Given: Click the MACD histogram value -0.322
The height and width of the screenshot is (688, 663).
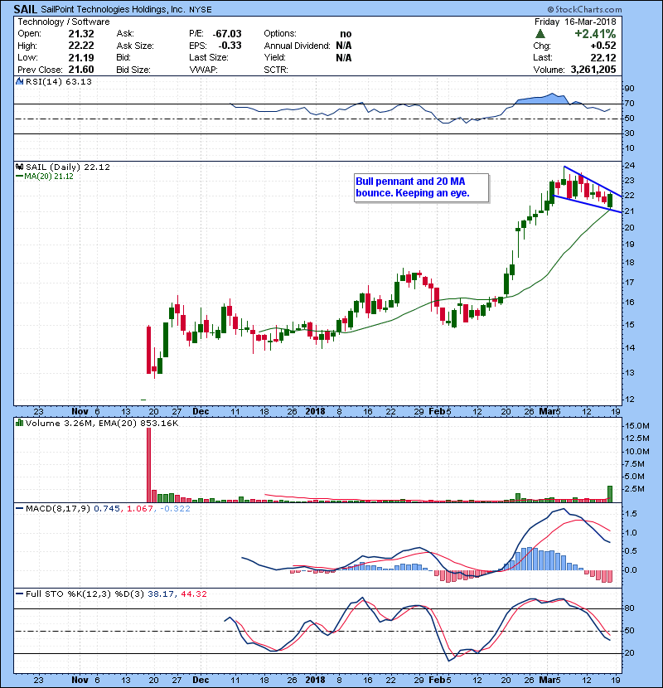Looking at the screenshot, I should tap(175, 509).
